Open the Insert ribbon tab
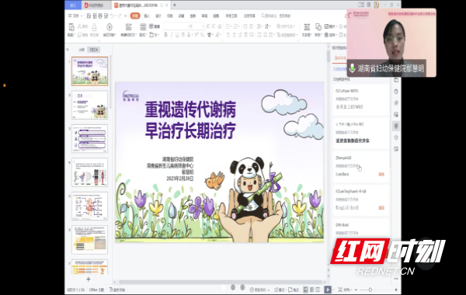The width and height of the screenshot is (466, 295). (x=147, y=16)
